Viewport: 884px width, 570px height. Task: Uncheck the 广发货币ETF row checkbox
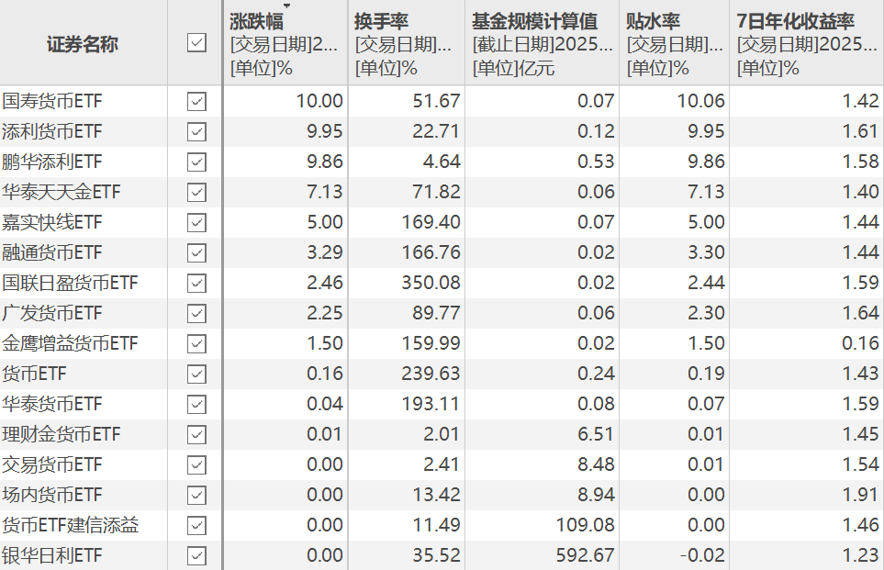click(x=196, y=314)
